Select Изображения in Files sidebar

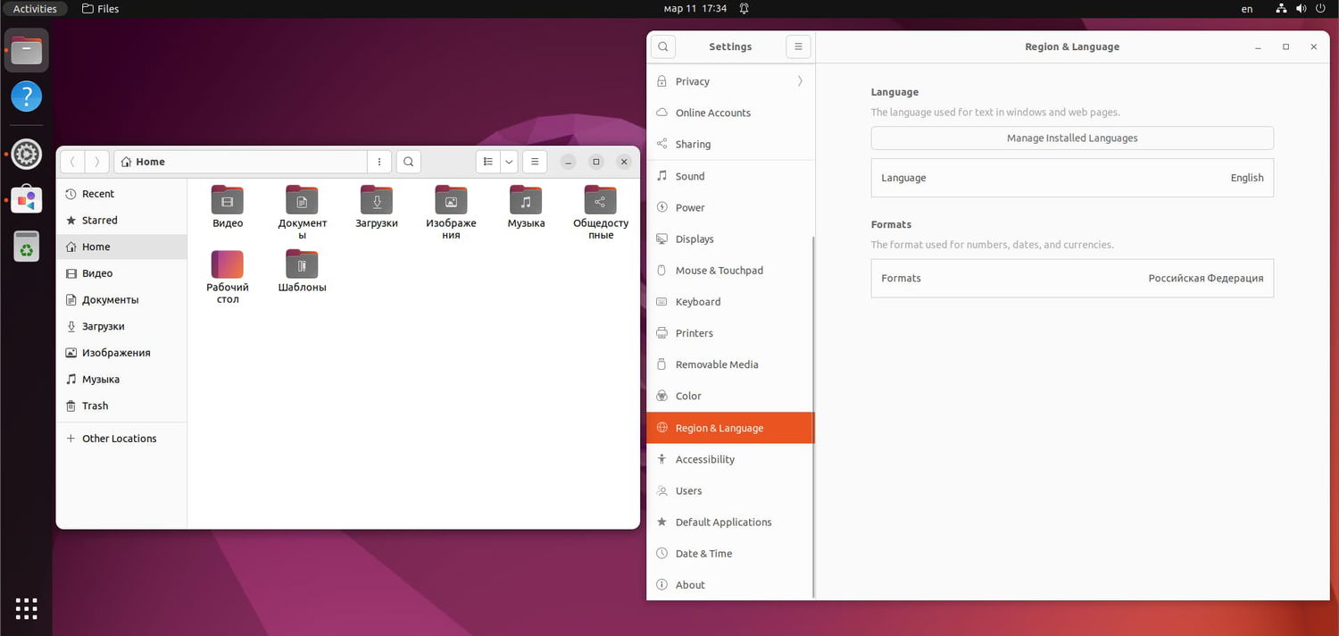coord(121,353)
